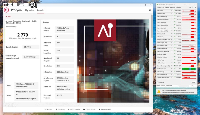Click the GPU Load history graph
This screenshot has height=115, width=200.
(x=189, y=37)
